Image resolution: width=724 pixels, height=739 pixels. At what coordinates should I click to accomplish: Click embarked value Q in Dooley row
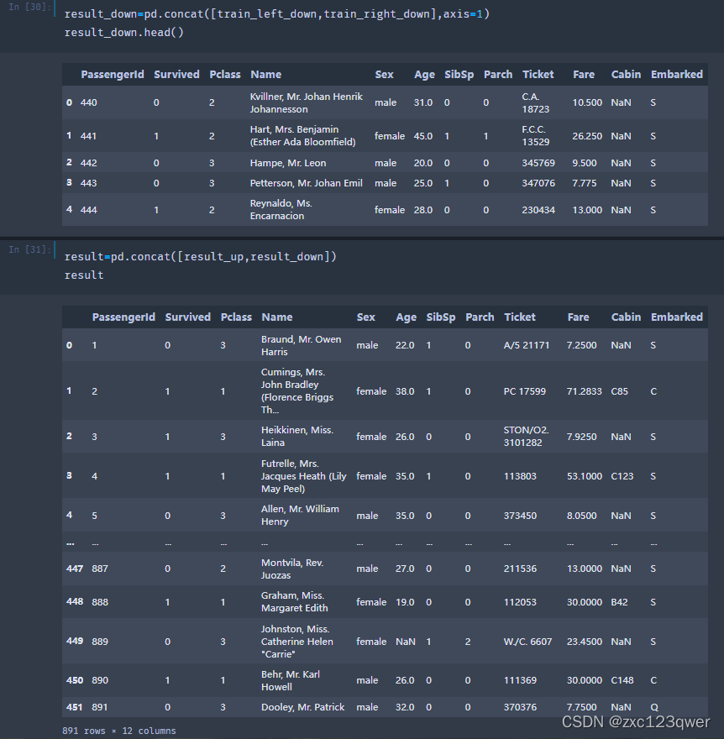653,707
